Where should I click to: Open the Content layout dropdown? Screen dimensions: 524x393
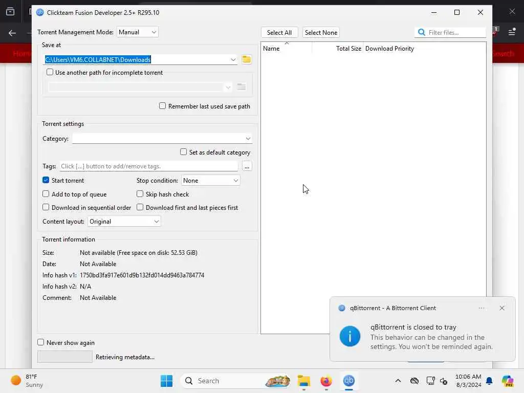[x=124, y=221]
